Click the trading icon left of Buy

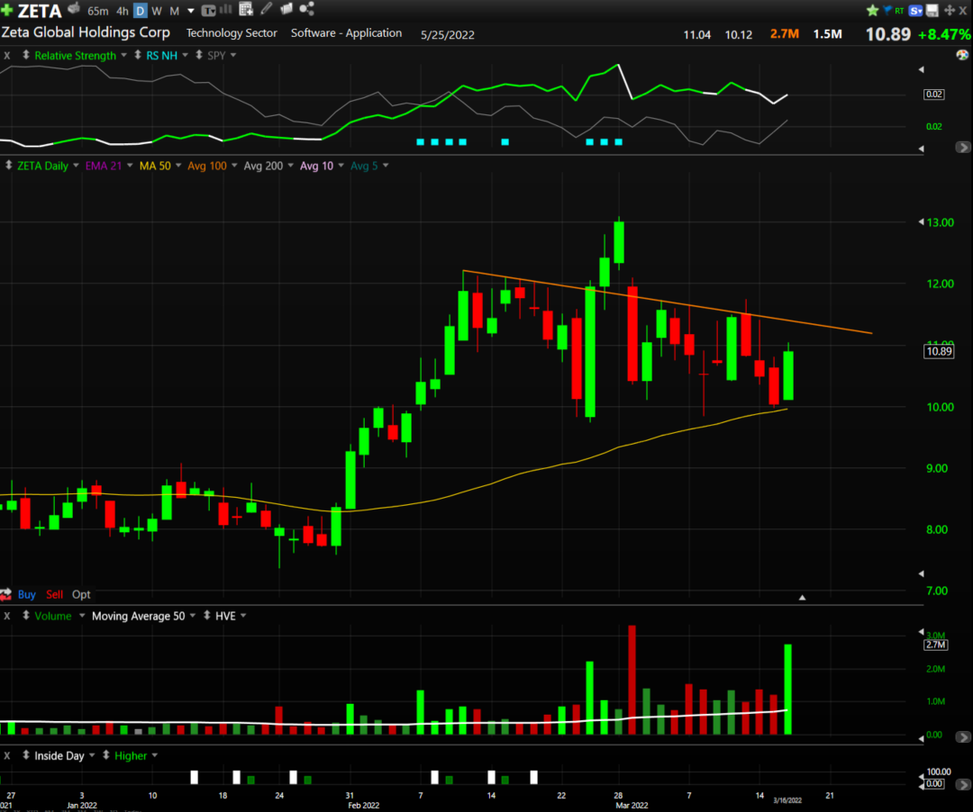(6, 594)
